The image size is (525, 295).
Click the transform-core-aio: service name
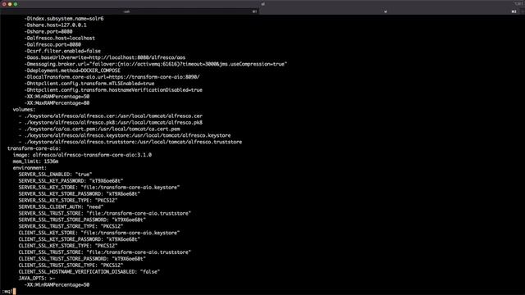34,148
